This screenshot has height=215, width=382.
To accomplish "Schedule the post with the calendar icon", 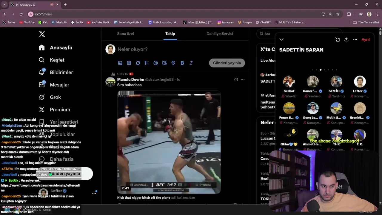I will [164, 63].
